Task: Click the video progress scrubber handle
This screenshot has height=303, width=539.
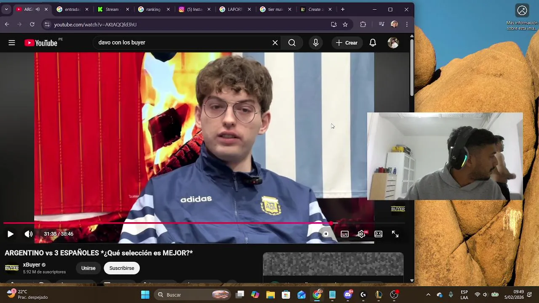Action: 331,223
